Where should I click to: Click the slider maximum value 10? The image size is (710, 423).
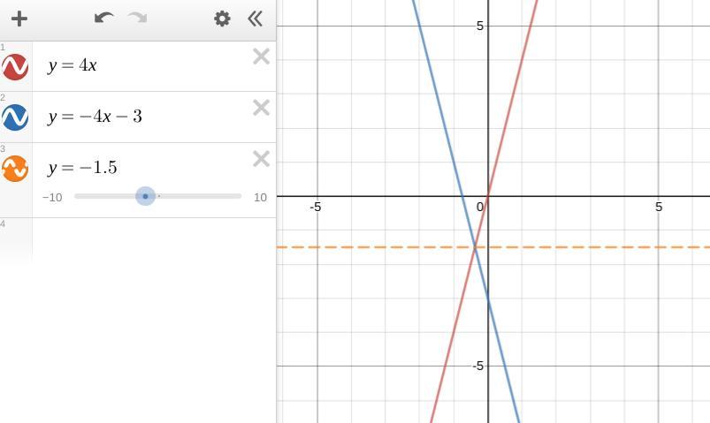pyautogui.click(x=260, y=198)
